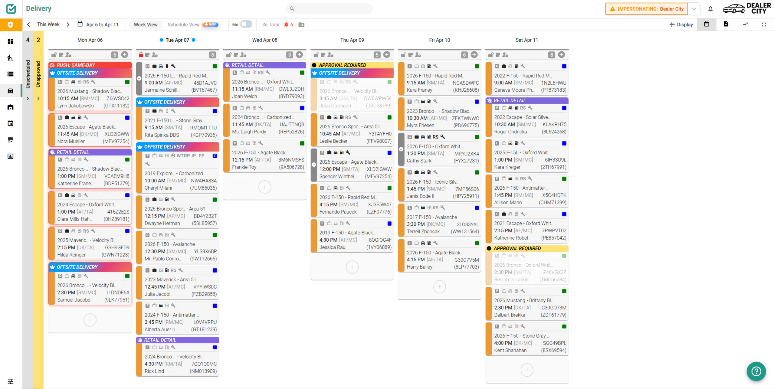Click the IMPERSONATING: Dealer City button

point(647,9)
